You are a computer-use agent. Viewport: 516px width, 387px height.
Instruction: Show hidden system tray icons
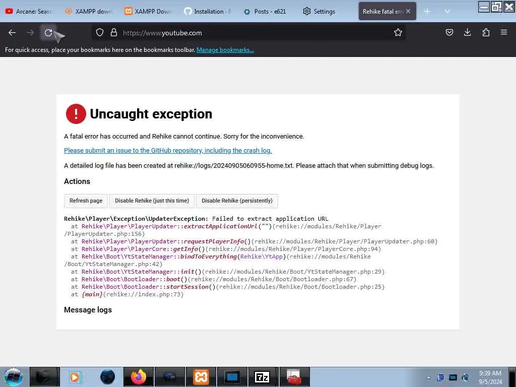click(428, 378)
